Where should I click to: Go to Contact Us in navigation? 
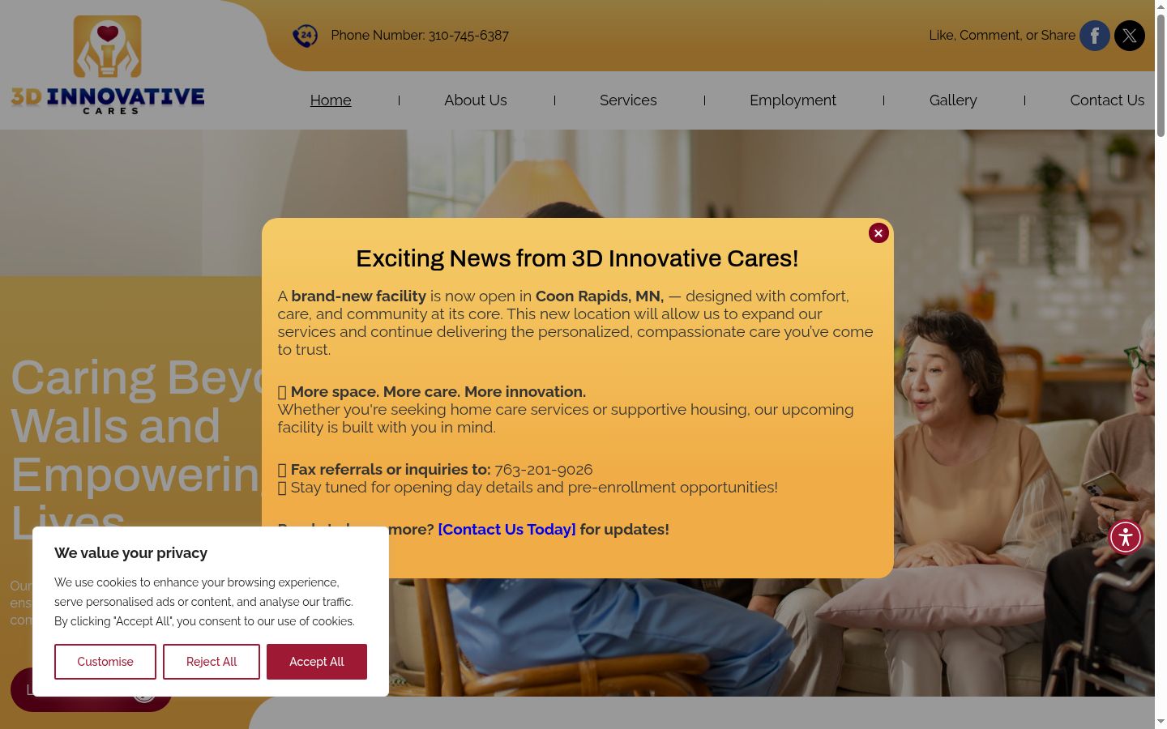(1107, 100)
